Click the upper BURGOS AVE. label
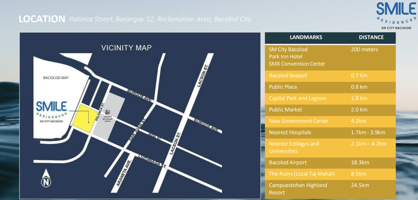The width and height of the screenshot is (418, 200). [x=140, y=95]
